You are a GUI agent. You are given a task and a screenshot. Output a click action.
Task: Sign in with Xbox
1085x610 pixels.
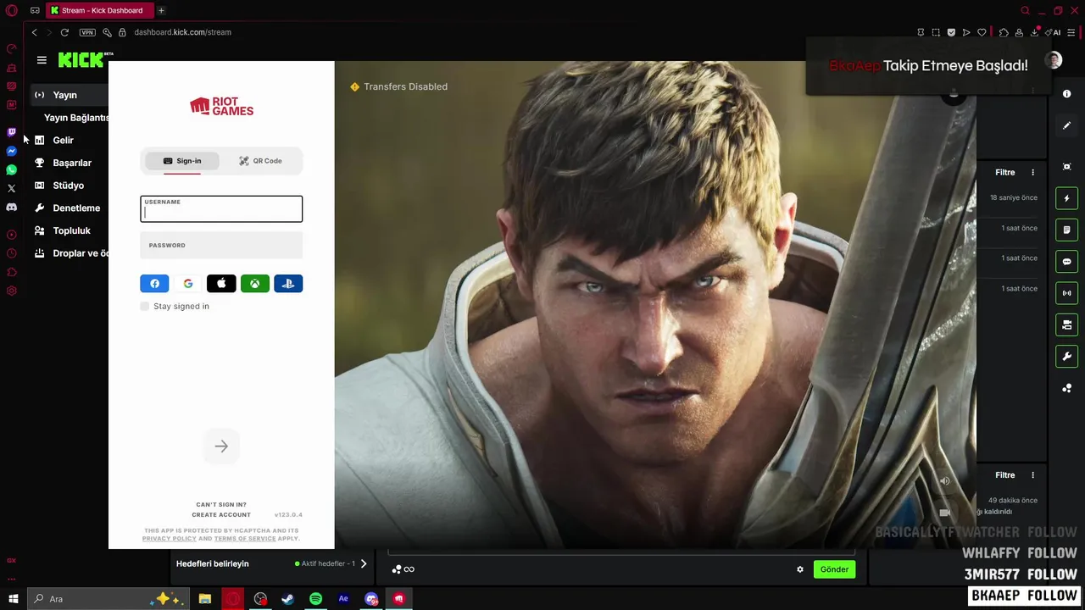click(254, 284)
